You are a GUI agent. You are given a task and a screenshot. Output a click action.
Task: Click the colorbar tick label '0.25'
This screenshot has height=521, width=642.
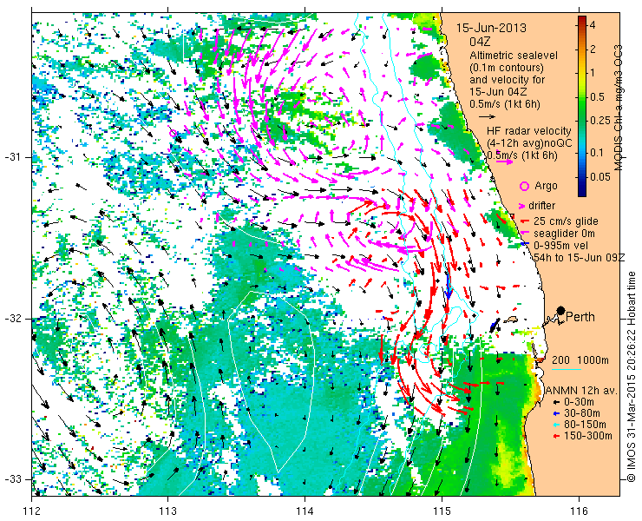tap(599, 122)
